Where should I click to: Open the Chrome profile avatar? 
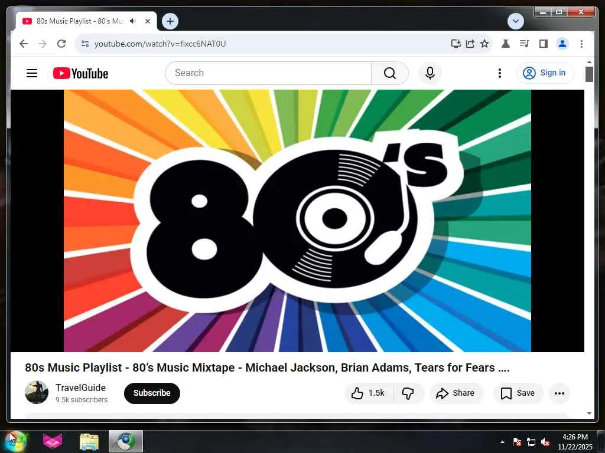click(562, 44)
